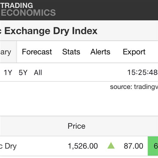
Task: Click the Price column header
Action: 76,126
